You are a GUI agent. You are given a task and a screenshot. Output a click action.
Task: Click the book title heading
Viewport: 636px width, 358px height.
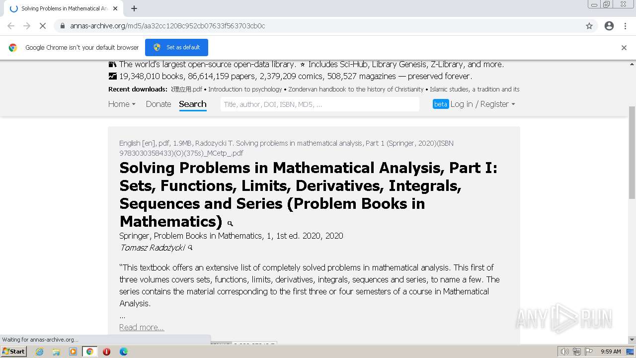[309, 194]
